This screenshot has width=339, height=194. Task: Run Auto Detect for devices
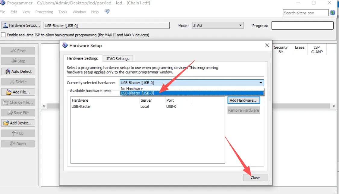18,71
